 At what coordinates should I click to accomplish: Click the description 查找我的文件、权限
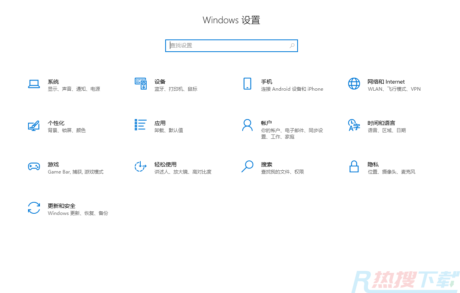coord(283,172)
